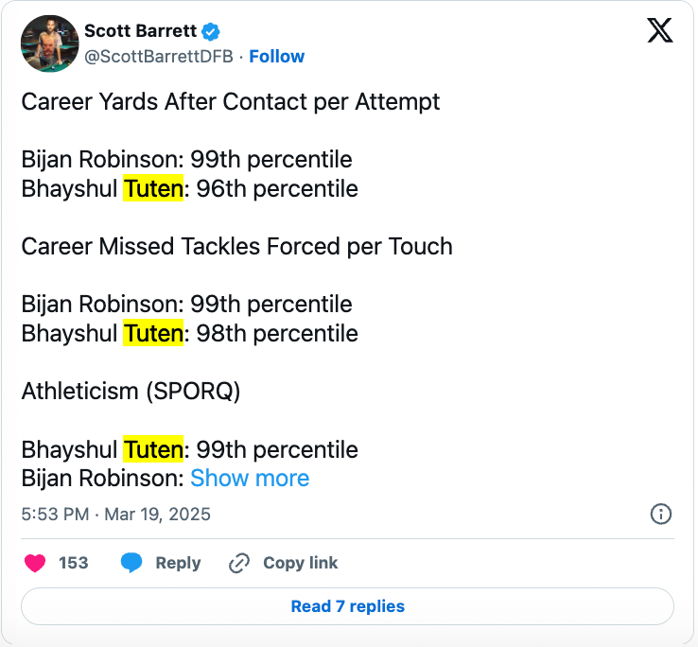Viewport: 698px width, 647px height.
Task: Like the tweet with the heart icon
Action: 35,563
